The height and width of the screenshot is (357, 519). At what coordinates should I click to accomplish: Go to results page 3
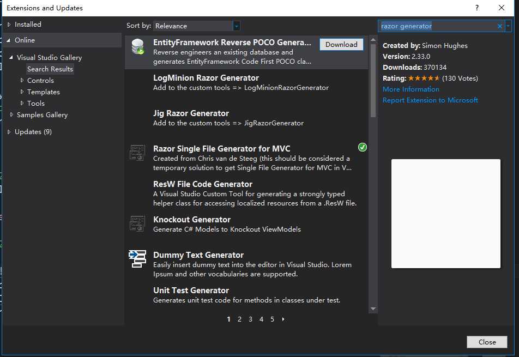[x=251, y=319]
